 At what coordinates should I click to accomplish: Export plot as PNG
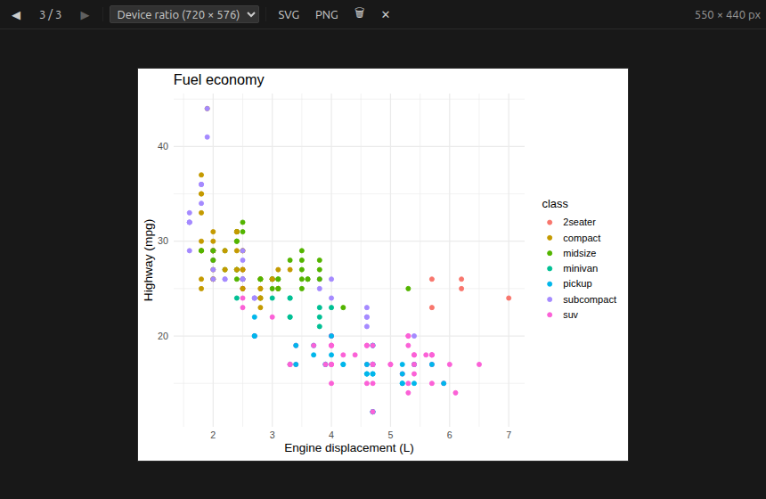pos(327,14)
